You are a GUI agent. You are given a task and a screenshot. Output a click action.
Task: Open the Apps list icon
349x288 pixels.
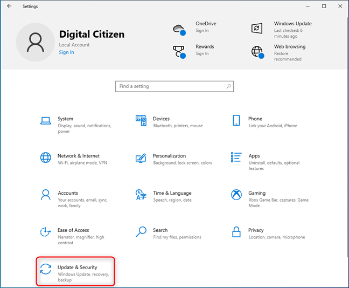pyautogui.click(x=236, y=157)
